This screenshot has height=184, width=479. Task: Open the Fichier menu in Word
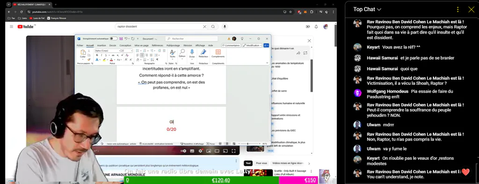click(80, 45)
